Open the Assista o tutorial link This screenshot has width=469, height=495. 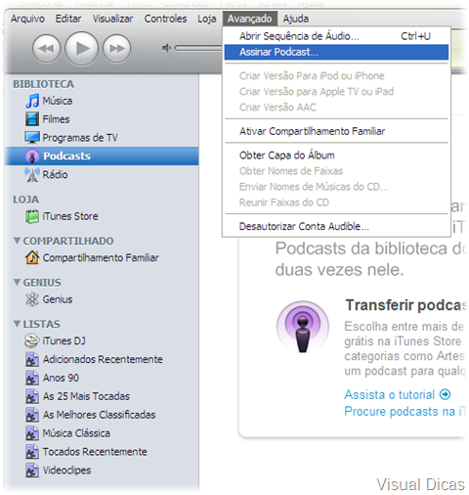click(x=390, y=395)
